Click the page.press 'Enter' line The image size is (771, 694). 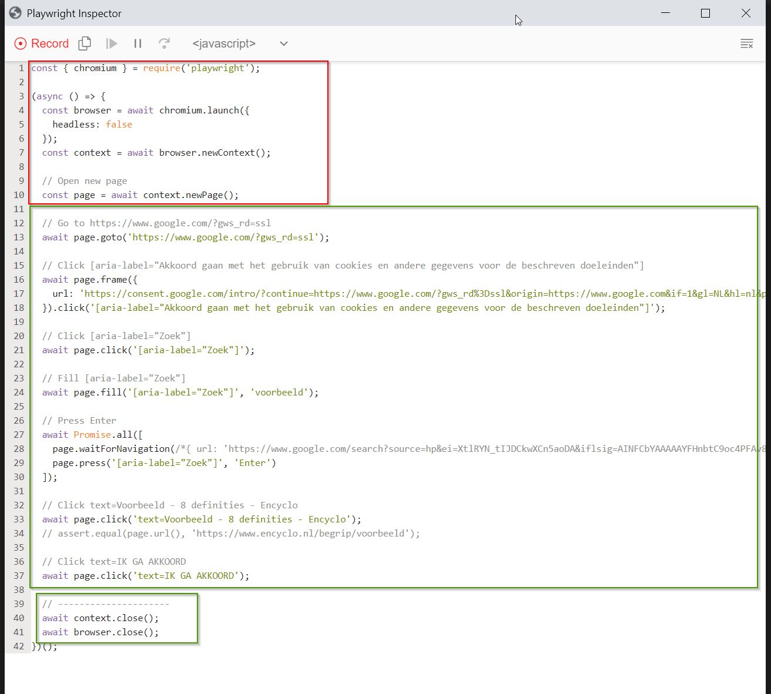(165, 463)
